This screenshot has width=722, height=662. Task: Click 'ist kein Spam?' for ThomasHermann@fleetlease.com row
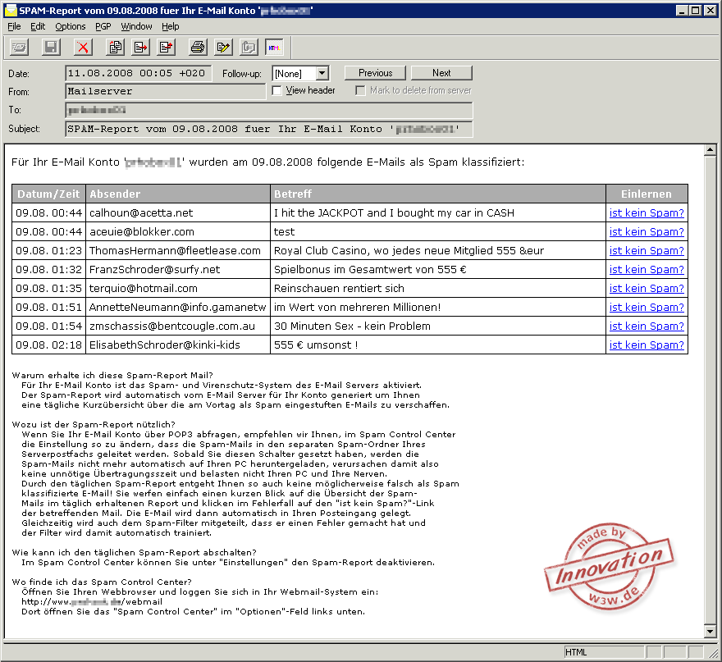click(x=647, y=250)
